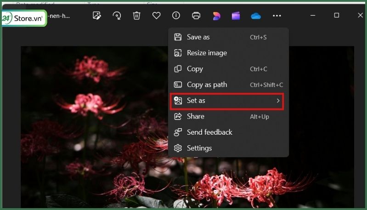Delete the photo with the trash icon
Viewport: 367px width, 210px height.
point(136,16)
